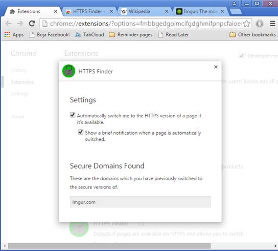Open the Boja Facebook! bookmark
278x251 pixels.
click(x=50, y=35)
